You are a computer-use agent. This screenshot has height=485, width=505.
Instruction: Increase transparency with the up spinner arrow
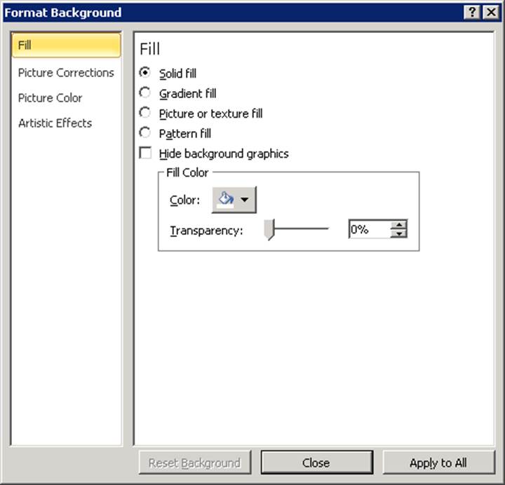[x=399, y=225]
